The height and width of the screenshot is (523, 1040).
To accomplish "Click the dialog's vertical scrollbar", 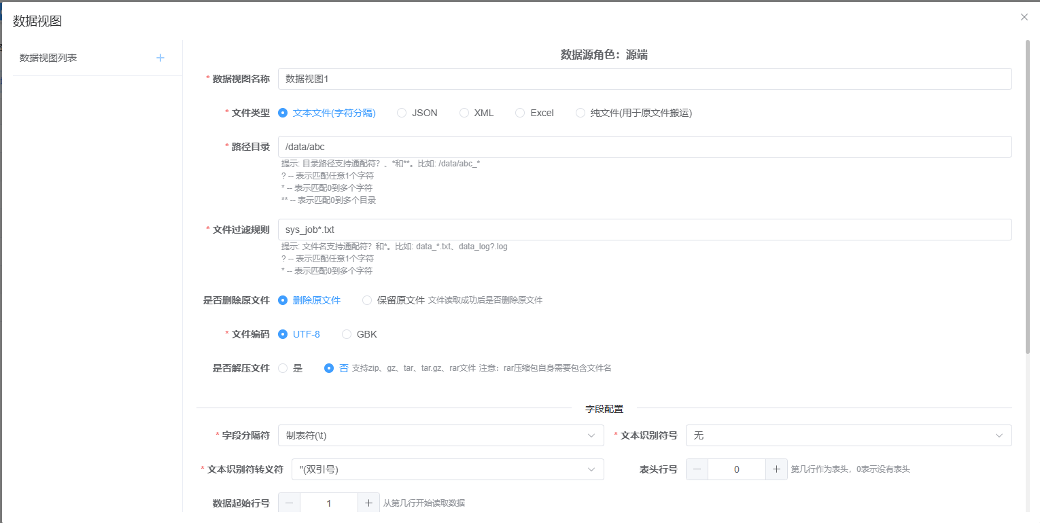I will pos(1027,197).
